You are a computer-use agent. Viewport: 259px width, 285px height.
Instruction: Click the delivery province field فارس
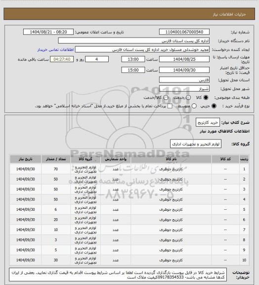184,80
